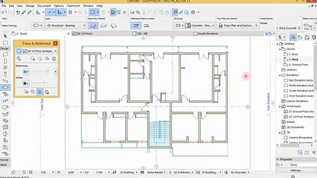317x178 pixels.
Task: Select the Beam tool in the toolbox
Action: pos(5,81)
